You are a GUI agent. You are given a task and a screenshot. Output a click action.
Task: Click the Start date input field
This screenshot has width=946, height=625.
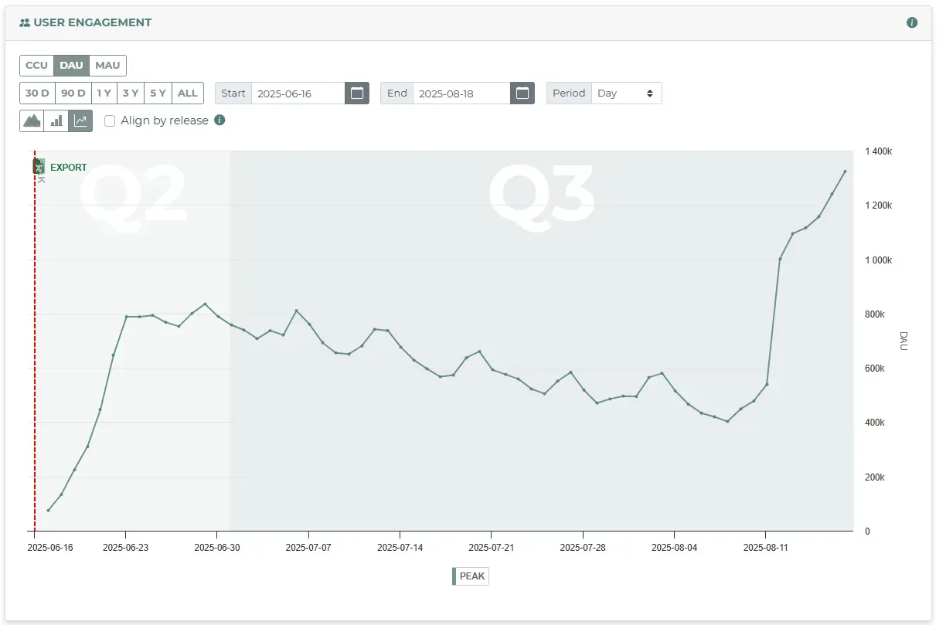click(x=298, y=93)
